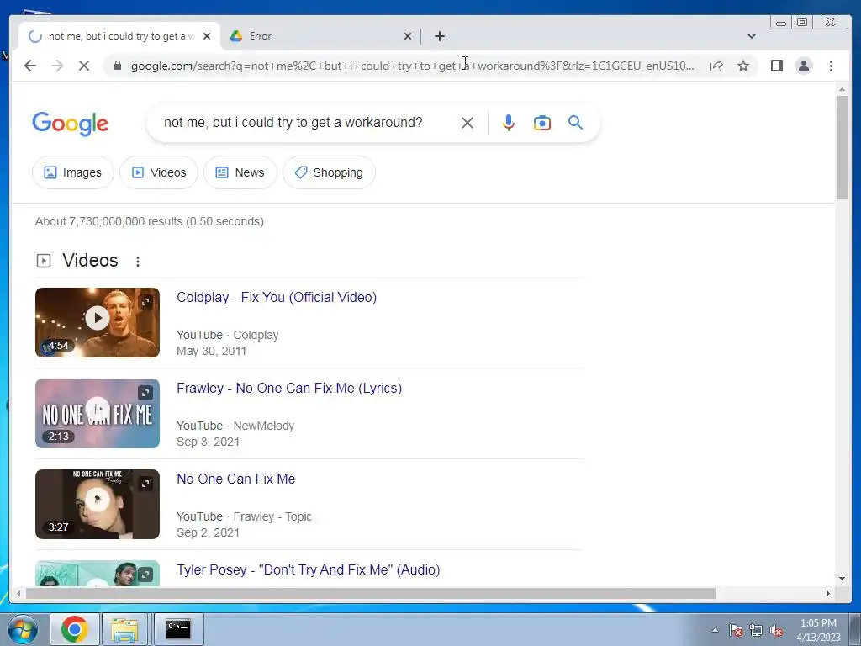Clear the search box with the X
This screenshot has height=646, width=861.
pos(467,123)
